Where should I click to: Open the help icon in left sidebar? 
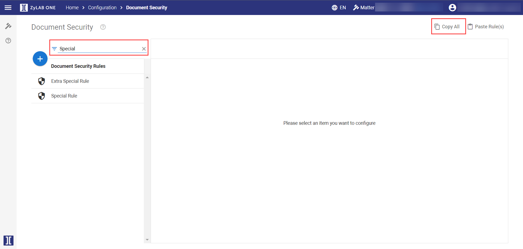[8, 41]
